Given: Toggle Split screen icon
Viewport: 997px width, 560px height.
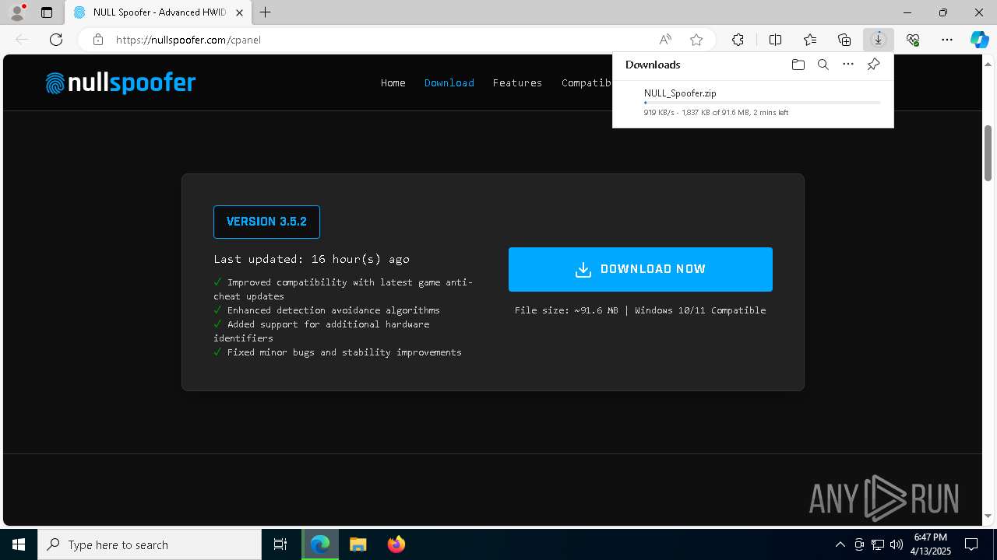Looking at the screenshot, I should 775,40.
